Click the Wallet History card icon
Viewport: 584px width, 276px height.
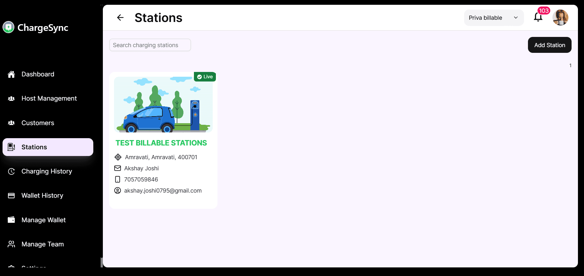click(11, 195)
